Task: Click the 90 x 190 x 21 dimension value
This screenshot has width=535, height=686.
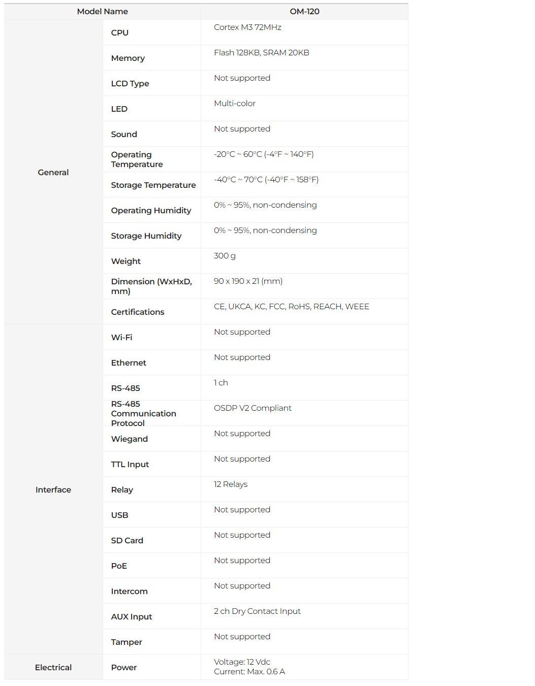Action: click(x=248, y=281)
